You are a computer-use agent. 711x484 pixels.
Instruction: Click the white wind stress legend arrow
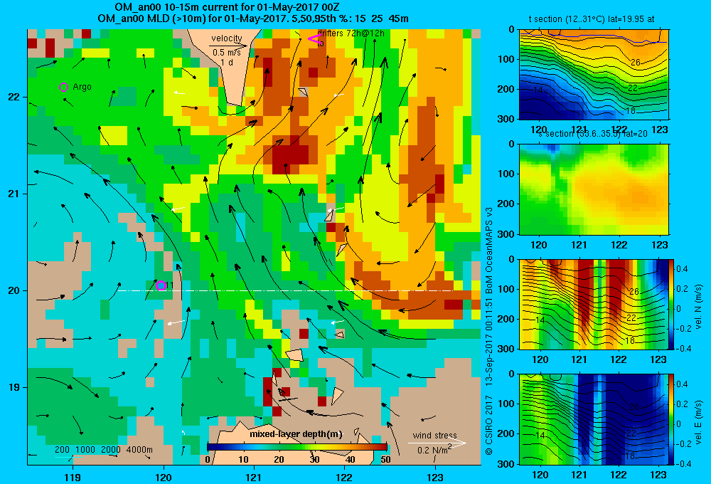[437, 443]
